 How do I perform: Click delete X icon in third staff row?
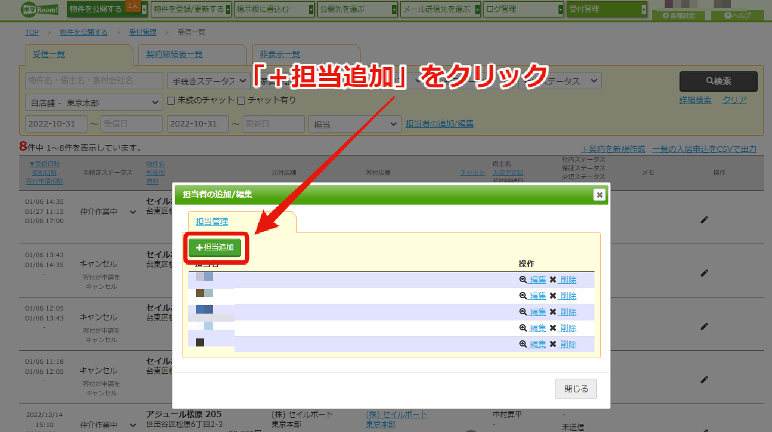553,312
